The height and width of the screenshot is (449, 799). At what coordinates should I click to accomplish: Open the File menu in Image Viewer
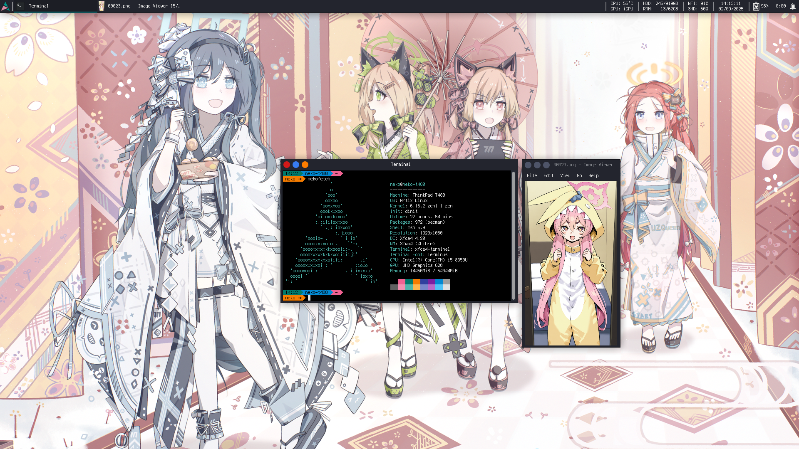(531, 175)
